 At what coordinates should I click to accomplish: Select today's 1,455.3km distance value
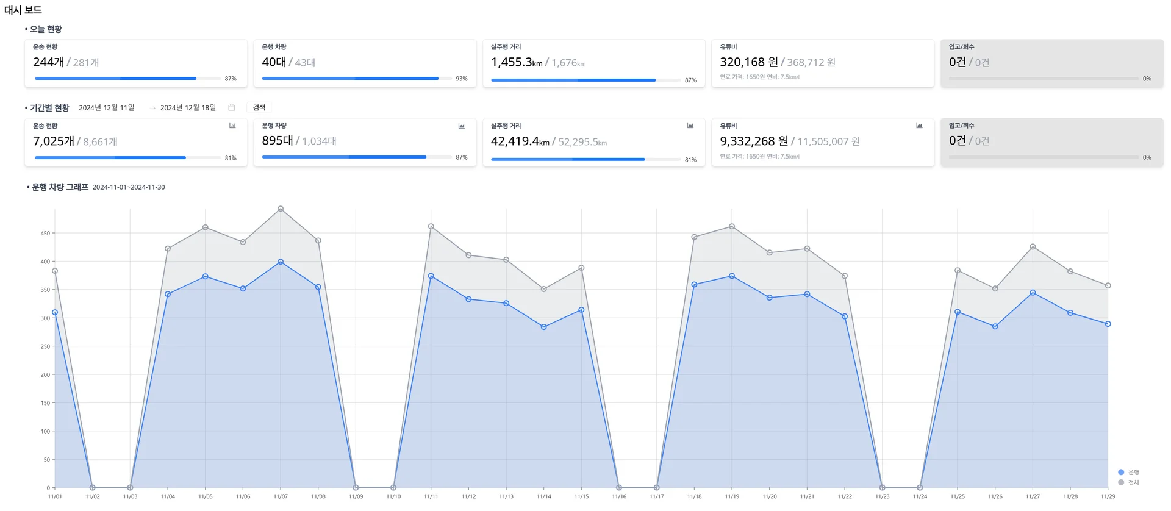[x=517, y=62]
